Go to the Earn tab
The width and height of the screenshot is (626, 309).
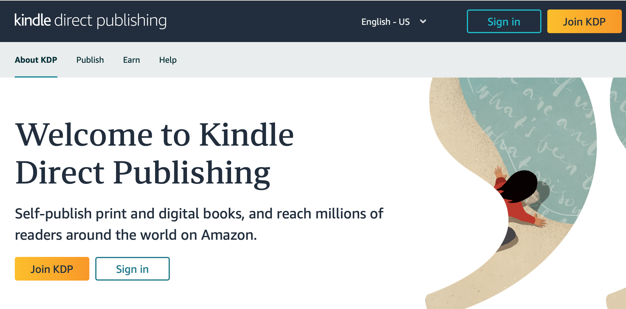[x=132, y=60]
